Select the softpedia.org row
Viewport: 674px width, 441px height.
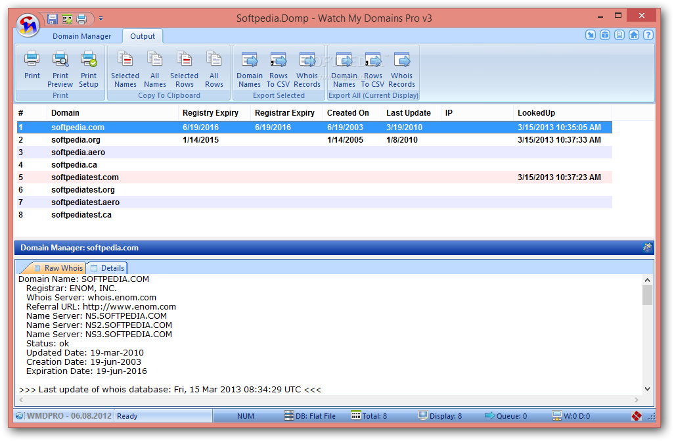point(315,140)
